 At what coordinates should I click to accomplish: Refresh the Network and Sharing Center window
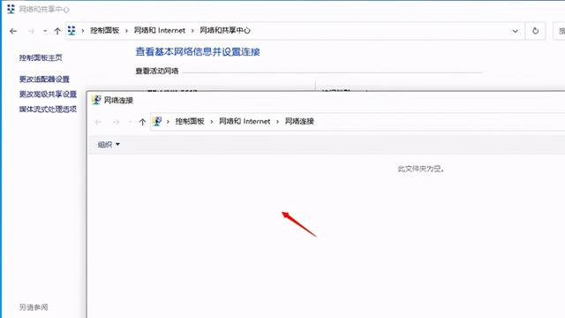click(535, 31)
